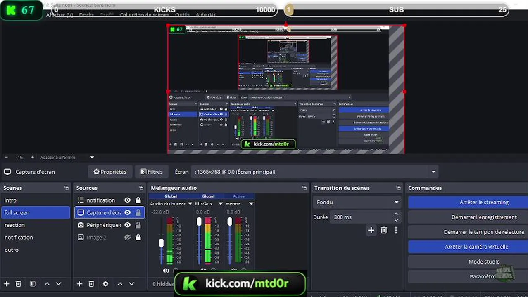Select Image 2 source row

[109, 237]
